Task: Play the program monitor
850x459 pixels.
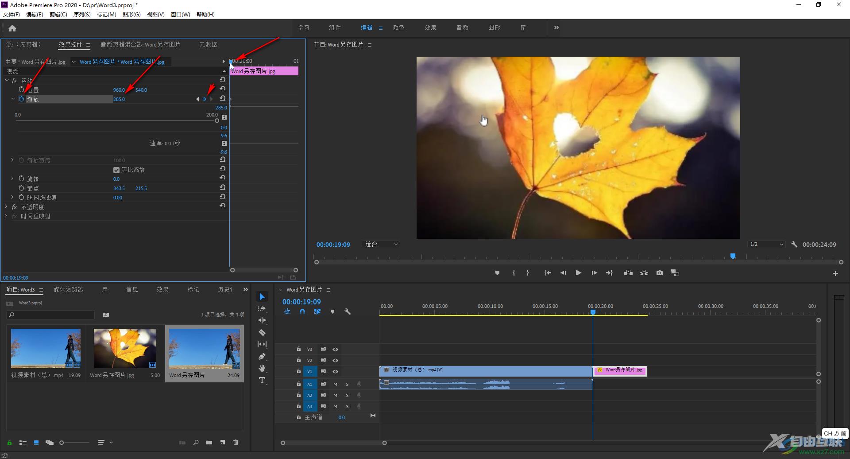Action: click(x=578, y=273)
